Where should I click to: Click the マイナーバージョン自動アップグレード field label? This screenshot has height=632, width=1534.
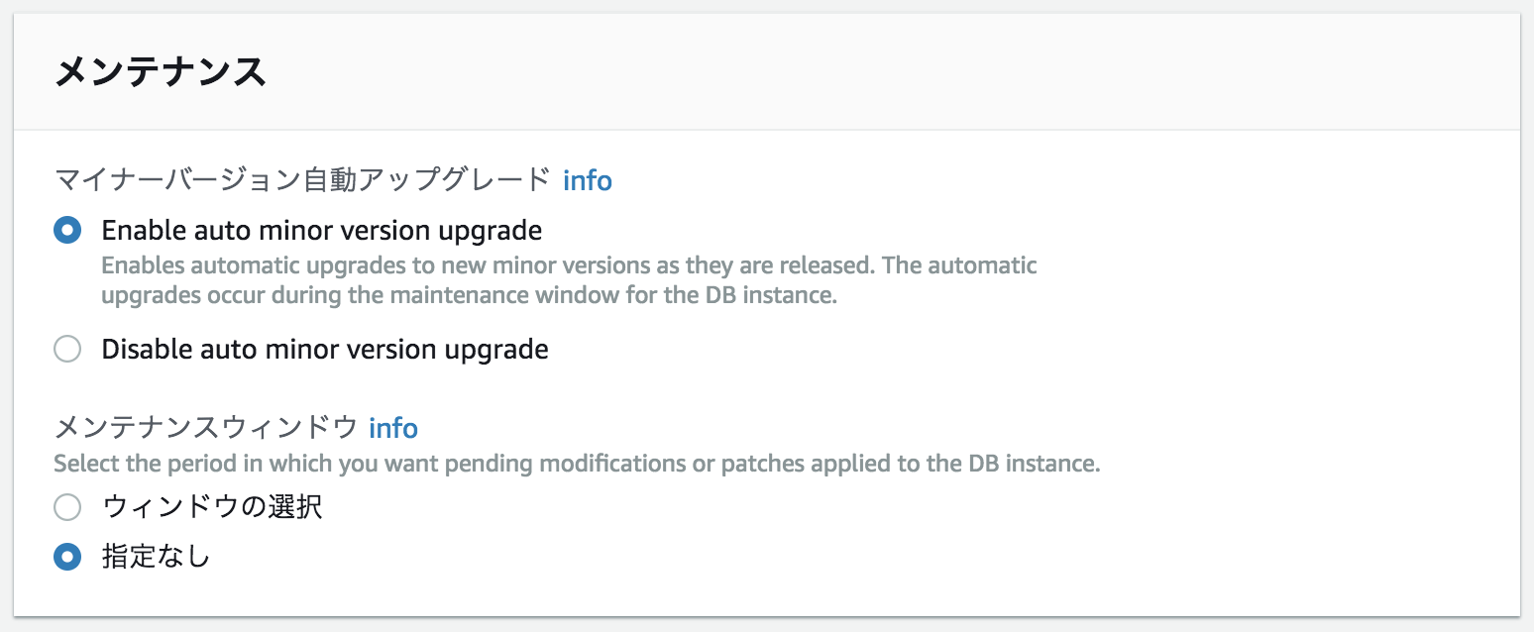[x=302, y=180]
